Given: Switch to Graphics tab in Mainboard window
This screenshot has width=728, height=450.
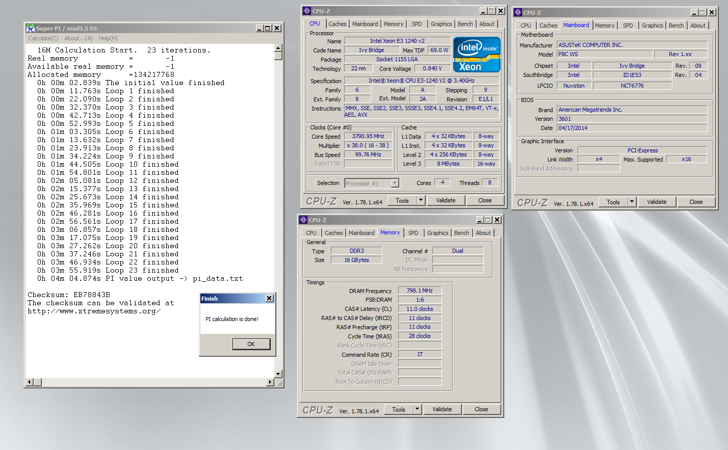Looking at the screenshot, I should [x=652, y=25].
